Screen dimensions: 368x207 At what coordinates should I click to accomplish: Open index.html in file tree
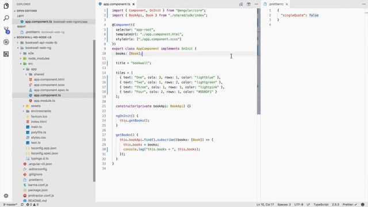click(x=39, y=121)
